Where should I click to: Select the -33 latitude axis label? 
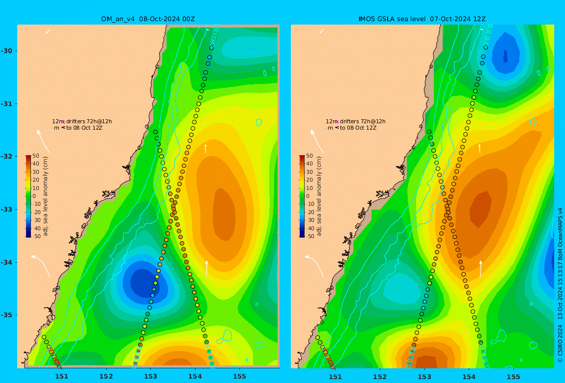pos(6,209)
